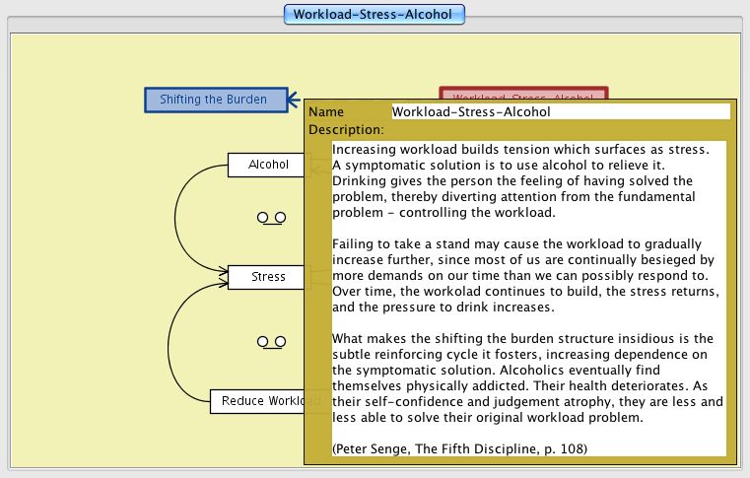Image resolution: width=750 pixels, height=478 pixels.
Task: Select the curved link from Alcohol to Stress
Action: tap(176, 217)
